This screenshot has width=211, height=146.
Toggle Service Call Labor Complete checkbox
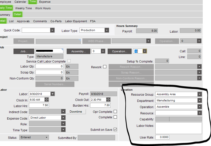click(x=69, y=61)
